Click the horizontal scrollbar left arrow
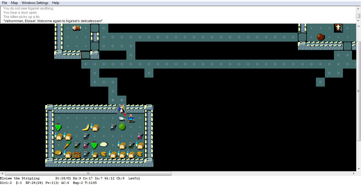 pyautogui.click(x=3, y=173)
